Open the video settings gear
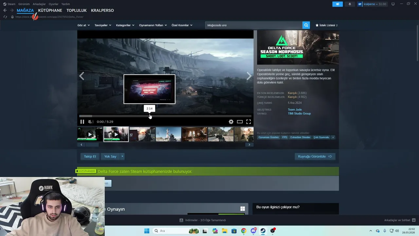This screenshot has width=419, height=236. click(x=231, y=122)
